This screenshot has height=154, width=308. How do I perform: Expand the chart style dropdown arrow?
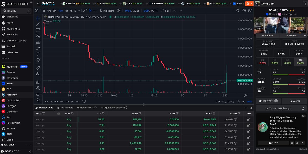coord(95,11)
